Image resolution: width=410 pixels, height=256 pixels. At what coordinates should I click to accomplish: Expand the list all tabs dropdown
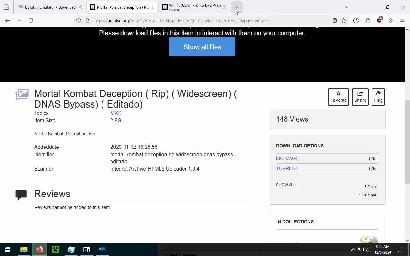[x=346, y=7]
